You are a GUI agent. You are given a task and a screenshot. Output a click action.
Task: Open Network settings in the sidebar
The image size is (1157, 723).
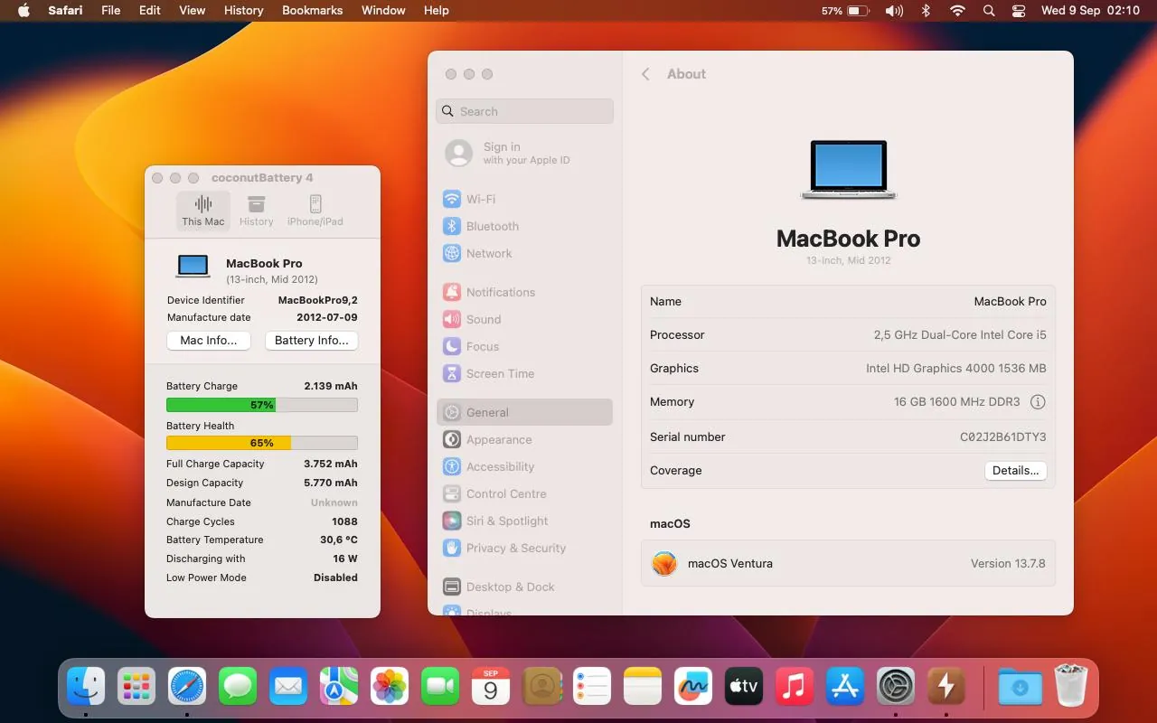(524, 253)
